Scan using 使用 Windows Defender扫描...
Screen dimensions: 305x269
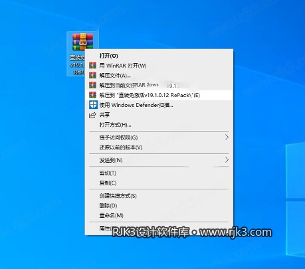pyautogui.click(x=159, y=105)
